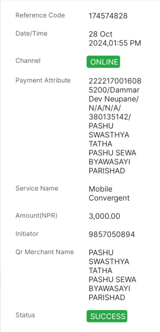Screen dimensions: 160x332
Task: Select the merchant name BYAWASAYI PARISHAD text
Action: click(109, 293)
